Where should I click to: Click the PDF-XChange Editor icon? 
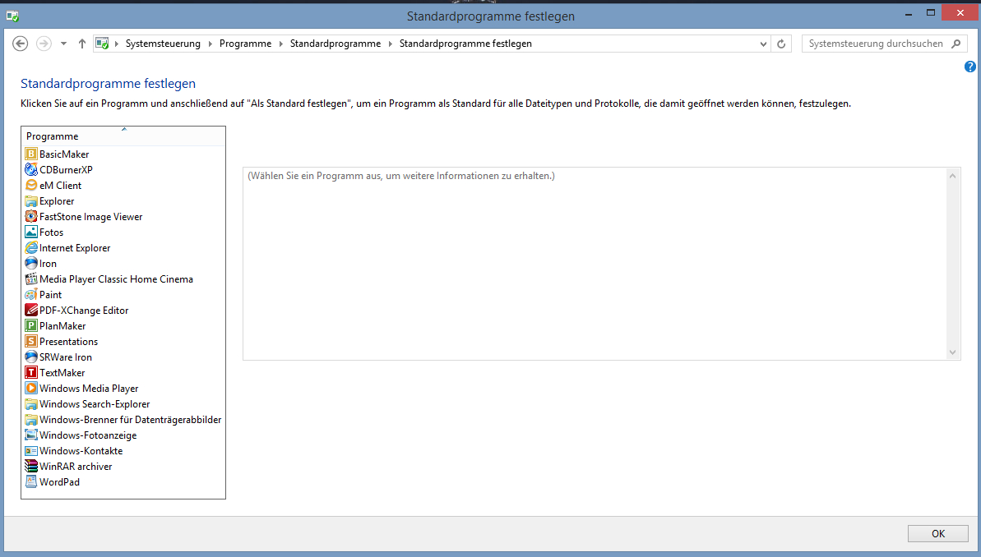(x=30, y=310)
